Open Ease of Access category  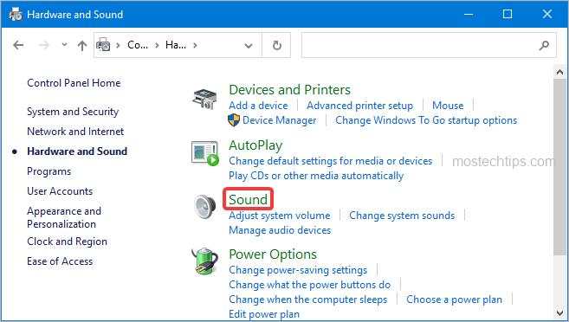[x=60, y=261]
